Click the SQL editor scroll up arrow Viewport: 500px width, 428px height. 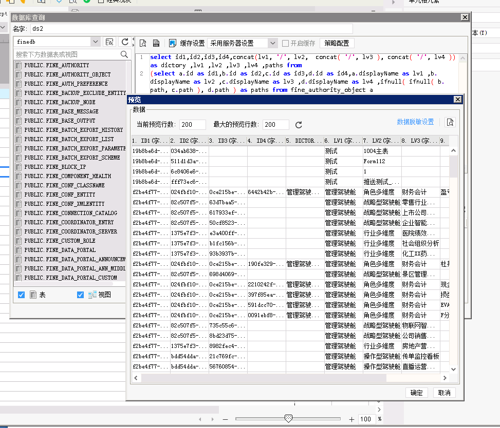(462, 59)
